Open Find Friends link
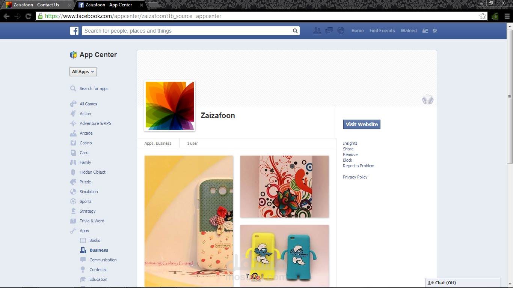The image size is (513, 288). 382,31
